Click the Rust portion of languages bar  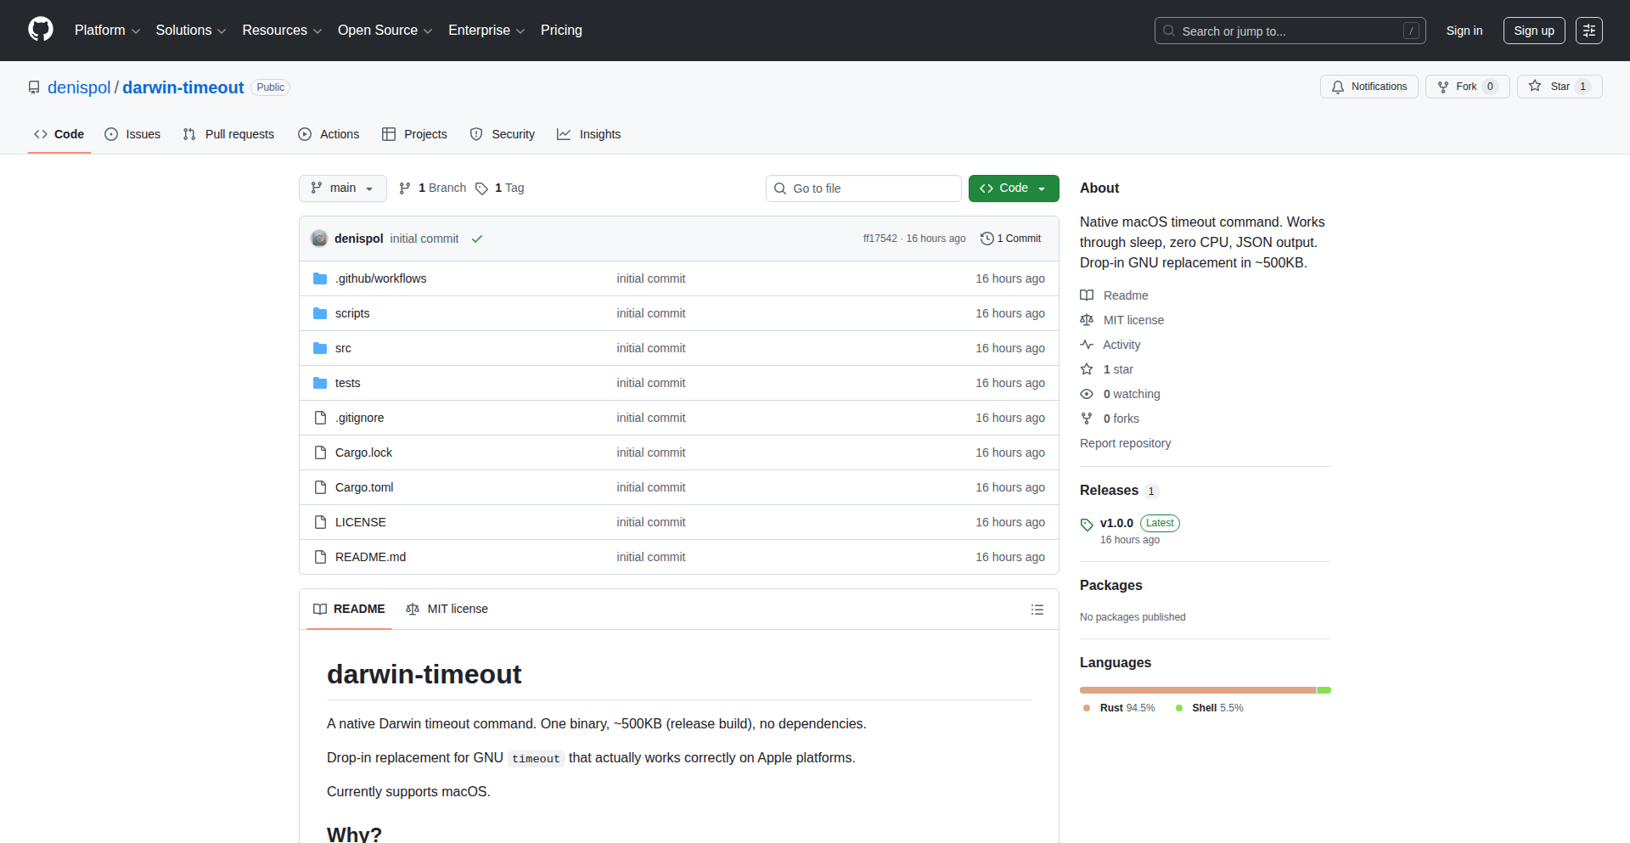(x=1197, y=690)
